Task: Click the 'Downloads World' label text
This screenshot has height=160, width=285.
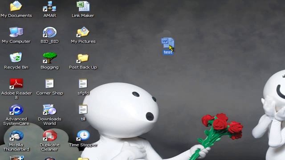Action: (x=49, y=121)
